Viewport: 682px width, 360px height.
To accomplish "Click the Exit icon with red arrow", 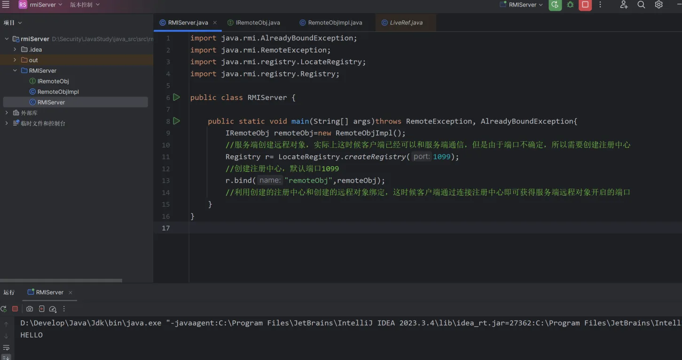I will click(41, 309).
